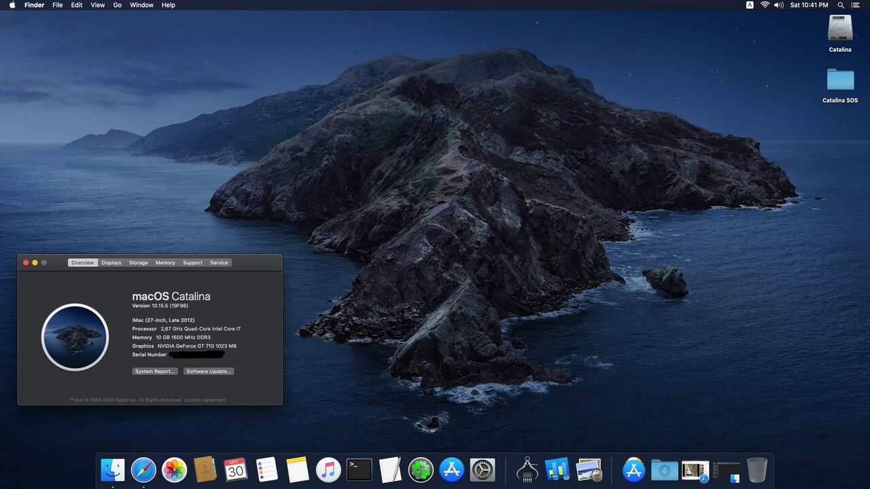Open the Go menu
This screenshot has height=489, width=870.
[118, 5]
